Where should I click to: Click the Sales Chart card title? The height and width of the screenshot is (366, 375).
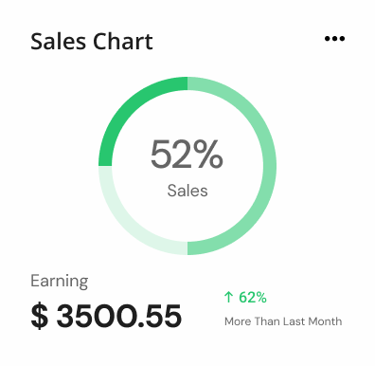(x=92, y=42)
